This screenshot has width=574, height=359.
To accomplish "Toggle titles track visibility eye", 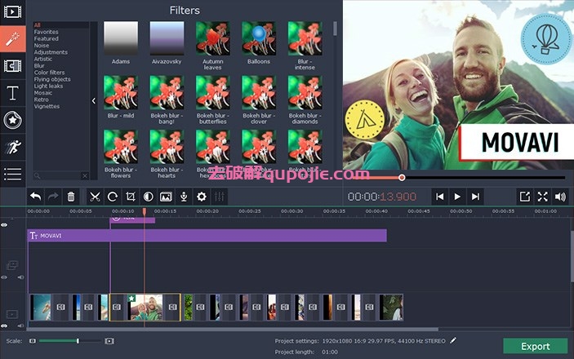I will (x=4, y=225).
